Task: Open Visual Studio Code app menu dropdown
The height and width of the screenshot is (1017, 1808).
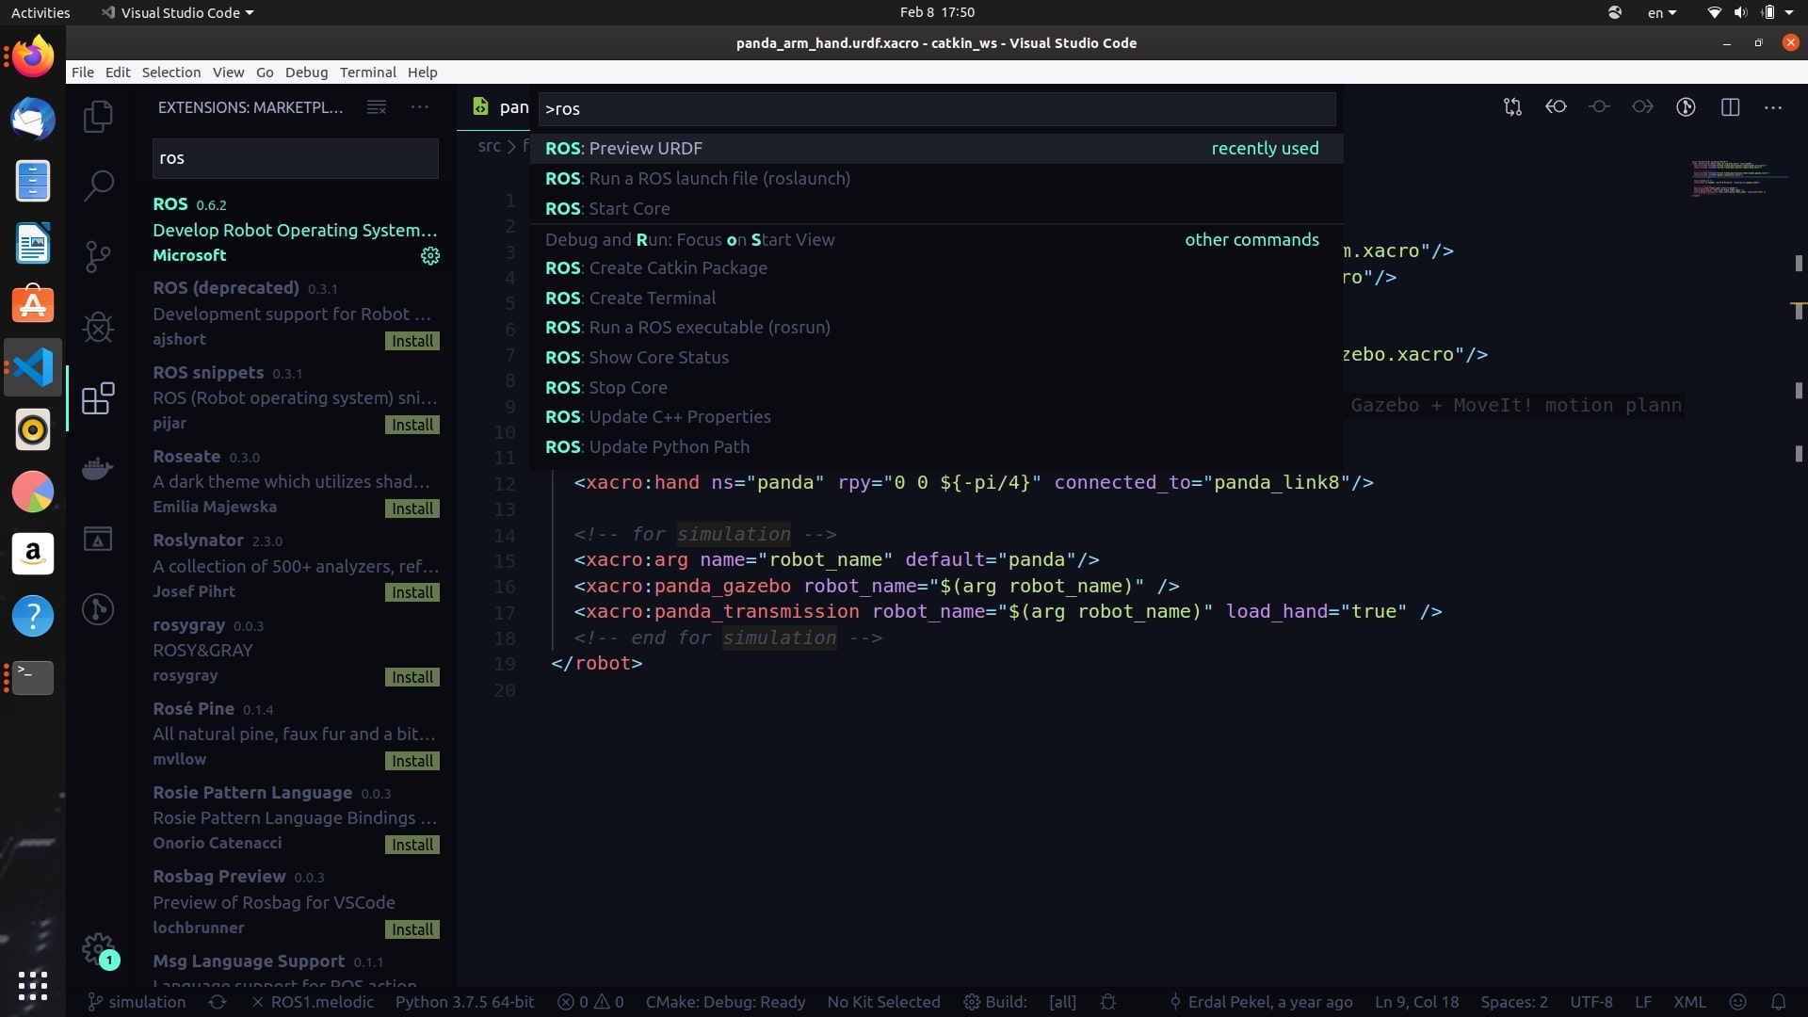Action: pyautogui.click(x=177, y=12)
